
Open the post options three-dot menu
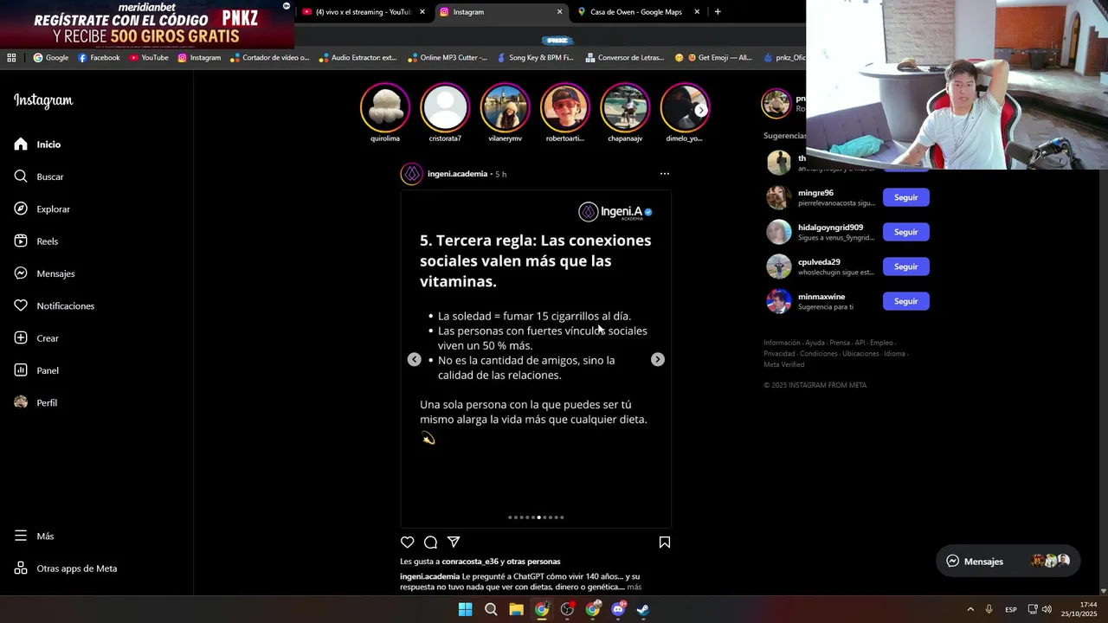coord(665,174)
